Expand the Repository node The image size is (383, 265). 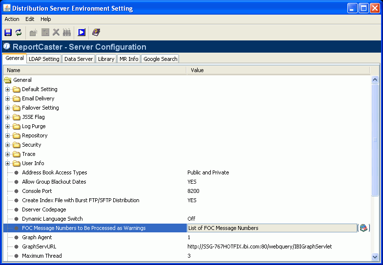pyautogui.click(x=8, y=136)
